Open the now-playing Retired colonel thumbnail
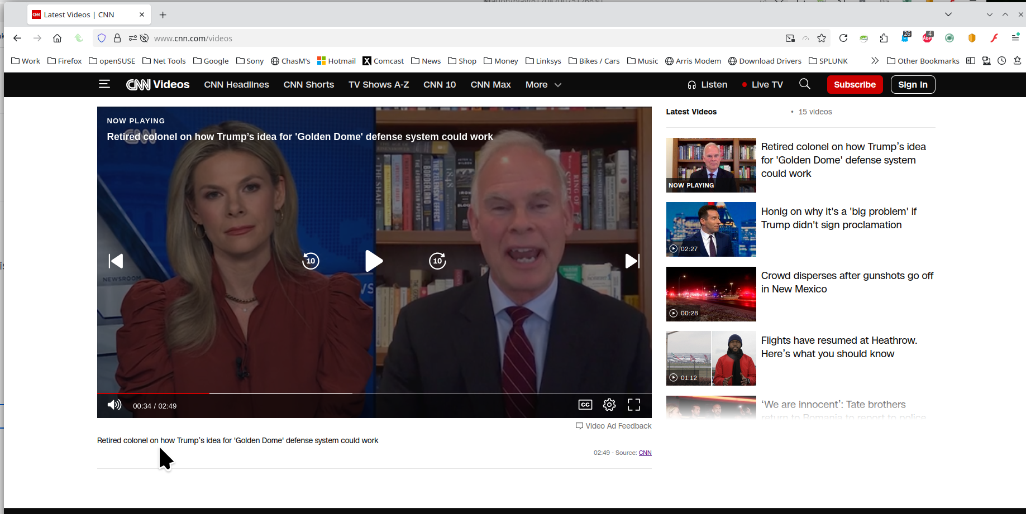The image size is (1026, 514). [x=711, y=165]
